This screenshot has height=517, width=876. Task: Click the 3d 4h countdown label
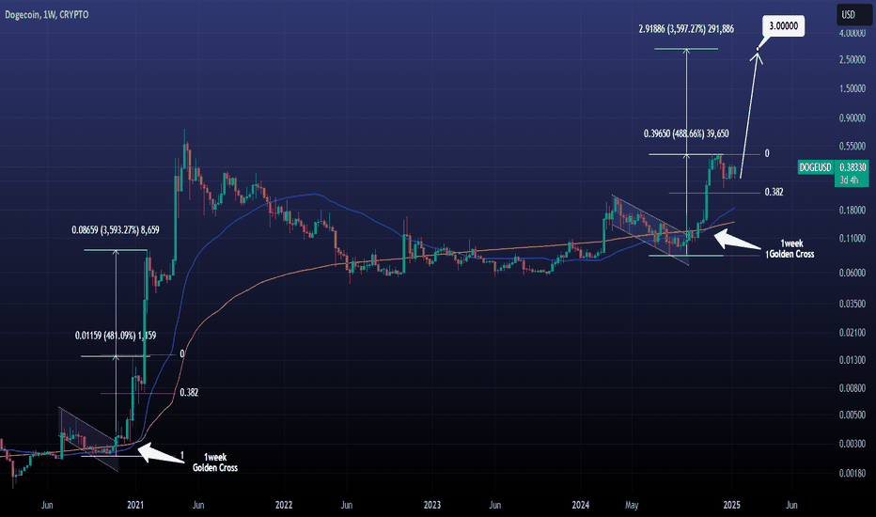[x=849, y=180]
